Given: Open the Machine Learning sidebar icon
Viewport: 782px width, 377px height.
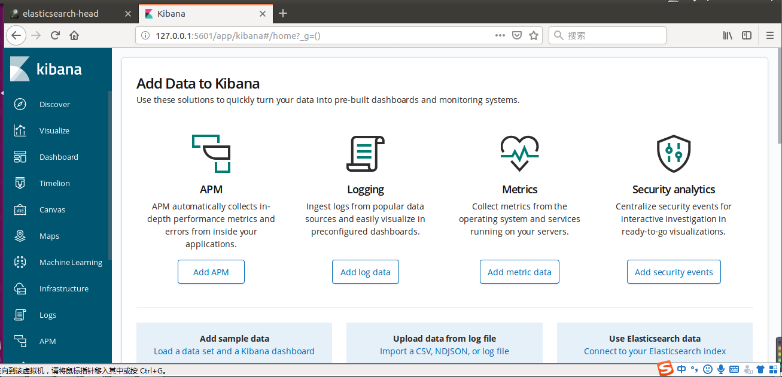Looking at the screenshot, I should [x=20, y=262].
